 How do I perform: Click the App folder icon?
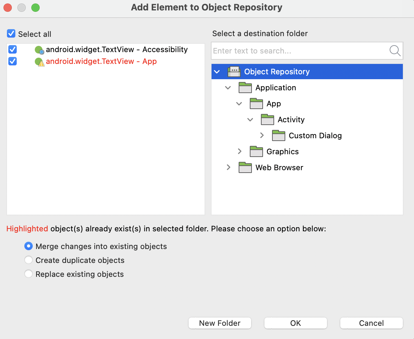point(256,104)
